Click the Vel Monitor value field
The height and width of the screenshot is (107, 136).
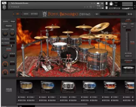(x=12, y=39)
